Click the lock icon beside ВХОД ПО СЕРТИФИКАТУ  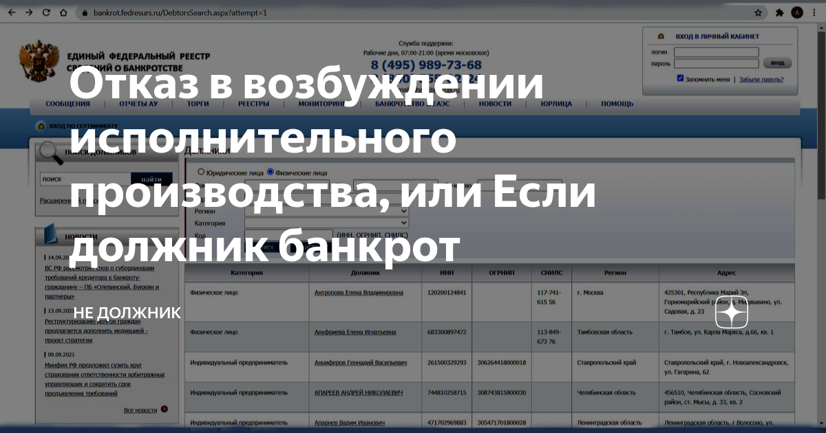(x=41, y=126)
